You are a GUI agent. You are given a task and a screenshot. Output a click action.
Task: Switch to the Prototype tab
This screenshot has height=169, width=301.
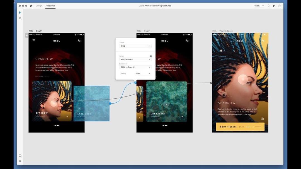[50, 6]
